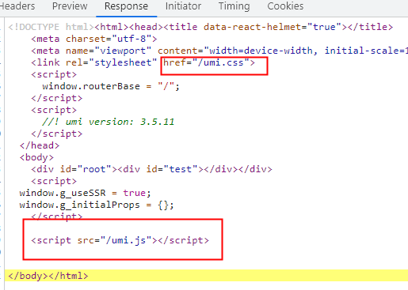Image resolution: width=408 pixels, height=290 pixels.
Task: Switch to the Headers tab
Action: click(x=17, y=6)
